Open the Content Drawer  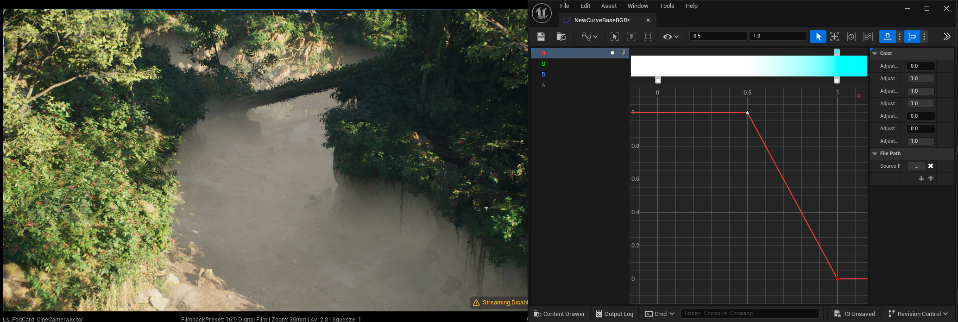point(559,314)
